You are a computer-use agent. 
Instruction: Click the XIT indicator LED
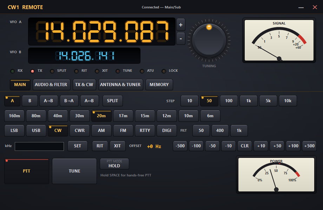coord(97,71)
